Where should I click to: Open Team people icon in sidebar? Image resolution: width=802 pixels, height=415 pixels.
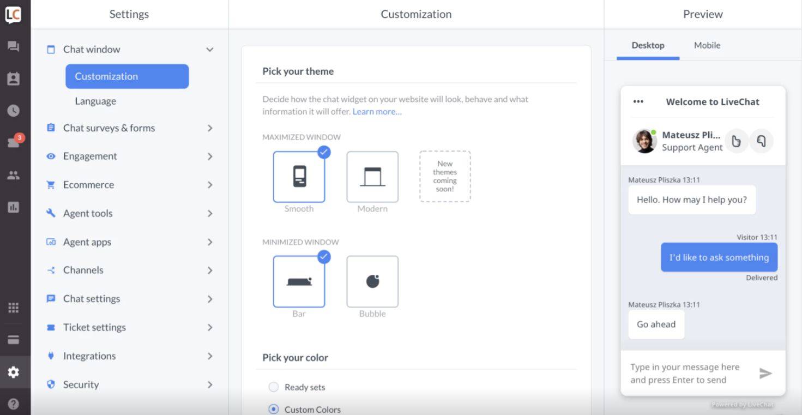(x=13, y=176)
